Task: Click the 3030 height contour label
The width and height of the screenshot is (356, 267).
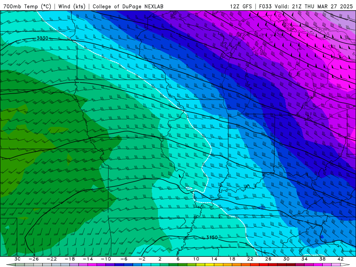Action: tap(42, 38)
